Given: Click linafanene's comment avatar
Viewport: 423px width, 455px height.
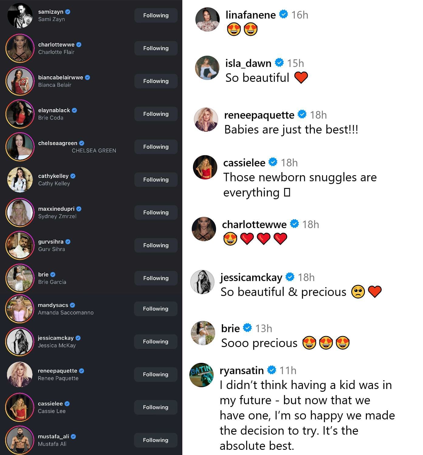Looking at the screenshot, I should click(208, 19).
